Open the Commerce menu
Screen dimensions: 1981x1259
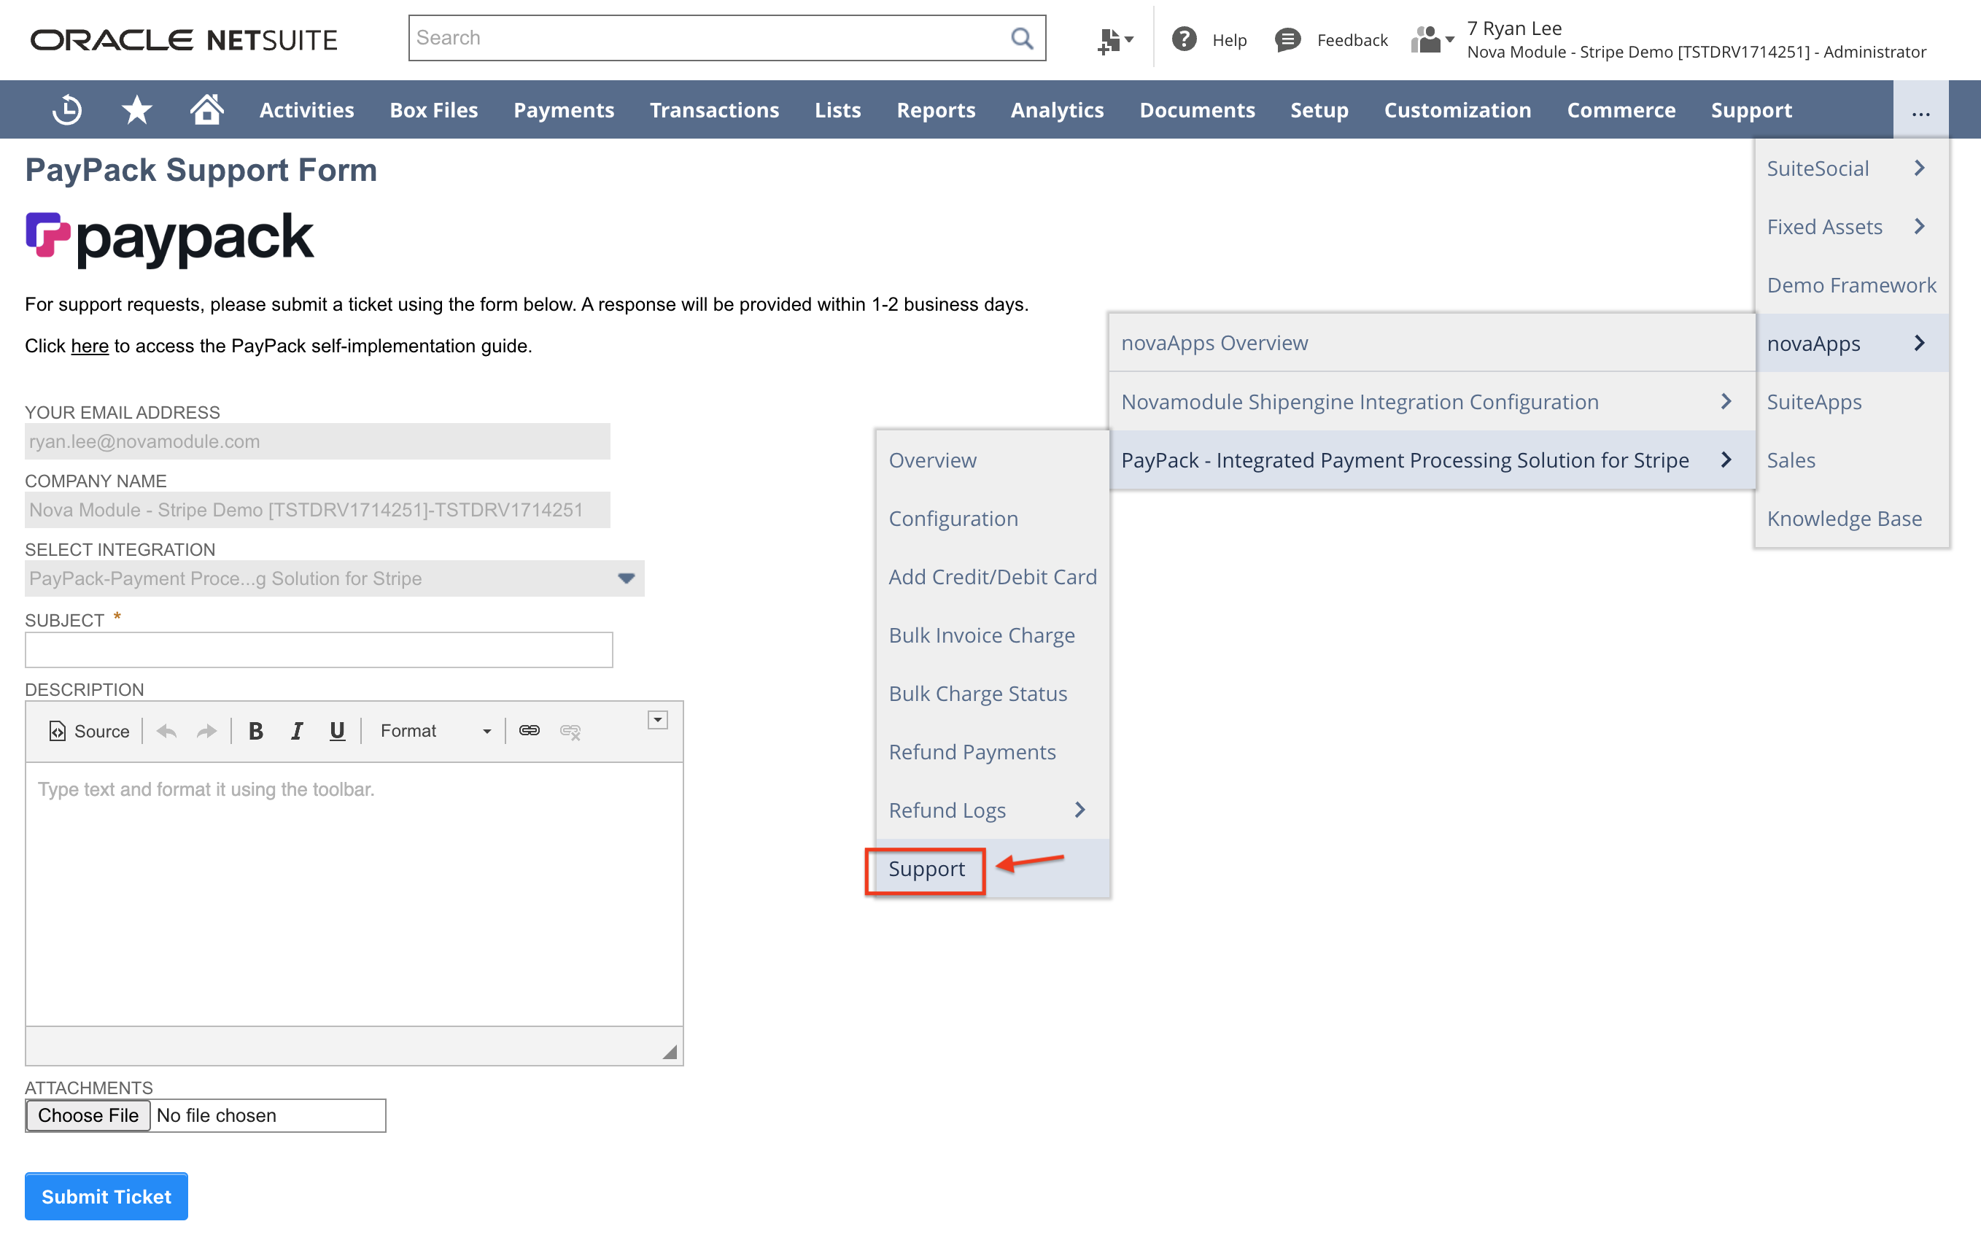tap(1621, 110)
